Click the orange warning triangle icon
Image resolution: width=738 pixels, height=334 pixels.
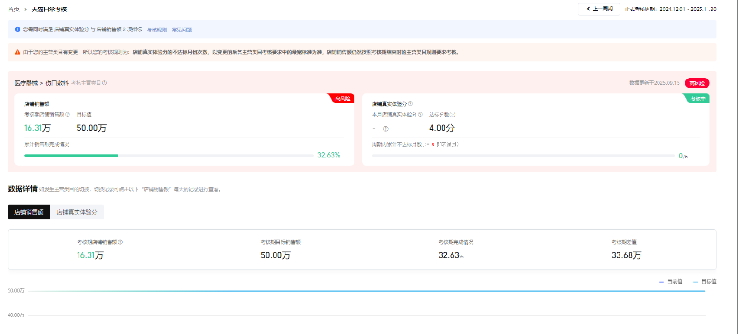click(x=18, y=52)
